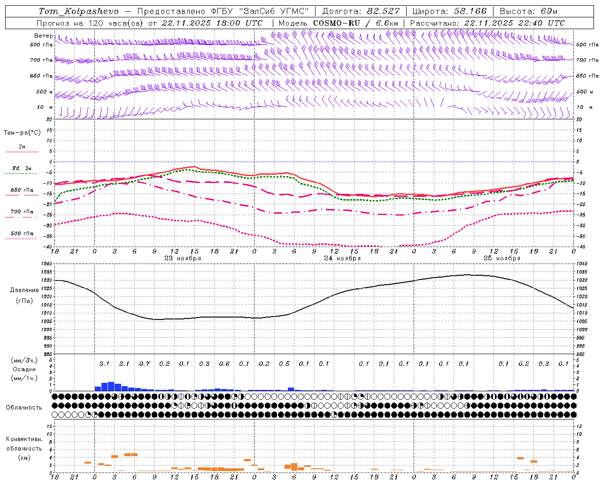This screenshot has height=481, width=601.
Task: Select 1040 on the left pressure axis
Action: tap(46, 264)
